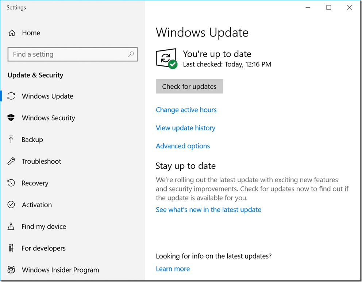The height and width of the screenshot is (282, 362).
Task: Click the Windows Security shield icon
Action: point(11,118)
